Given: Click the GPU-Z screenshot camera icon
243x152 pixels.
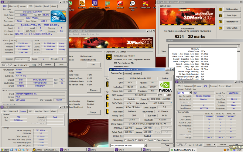Looking at the screenshot, I should coord(167,73).
